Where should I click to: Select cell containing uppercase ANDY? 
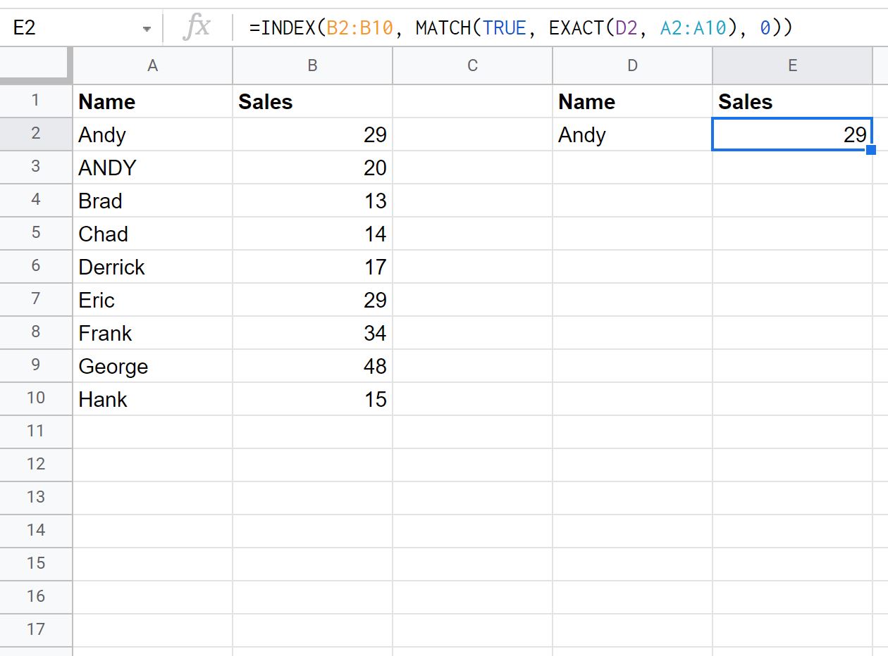152,168
